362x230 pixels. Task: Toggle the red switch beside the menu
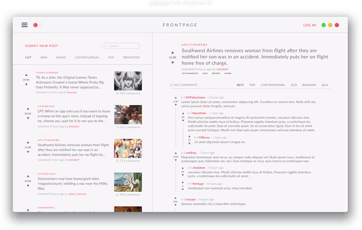point(38,25)
